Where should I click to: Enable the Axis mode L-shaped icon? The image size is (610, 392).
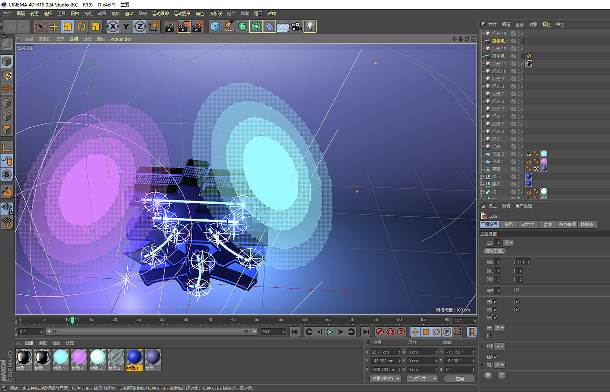(x=7, y=147)
